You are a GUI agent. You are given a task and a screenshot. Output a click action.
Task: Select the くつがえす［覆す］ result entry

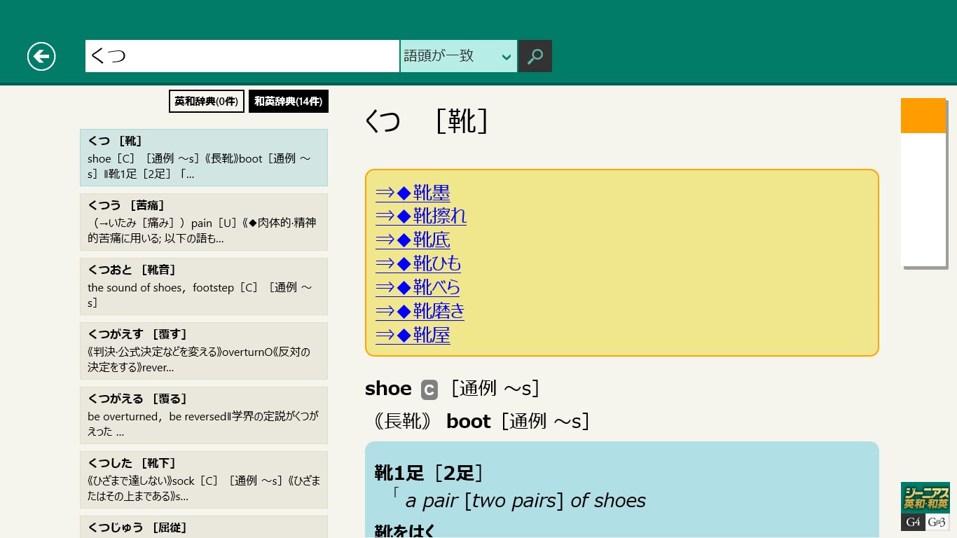[x=204, y=351]
